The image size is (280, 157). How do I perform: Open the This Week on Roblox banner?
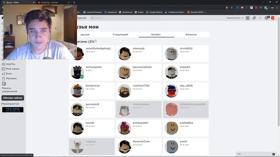[13, 109]
